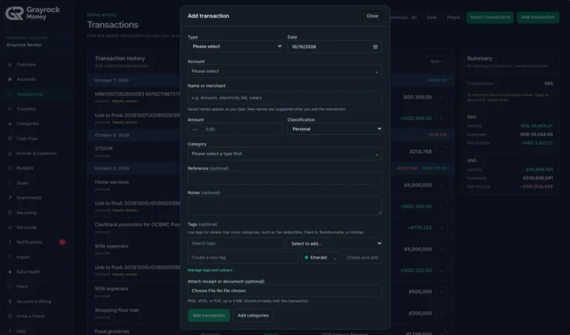570x335 pixels.
Task: Click the Money activity breadcrumb
Action: click(x=102, y=15)
